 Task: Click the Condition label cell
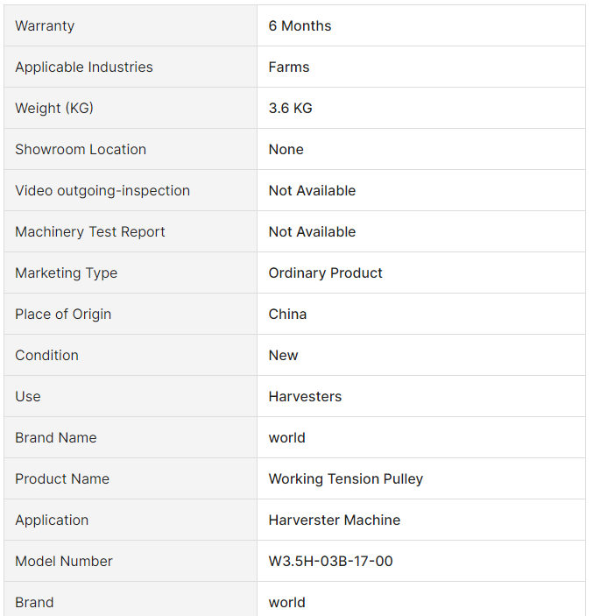(x=46, y=356)
